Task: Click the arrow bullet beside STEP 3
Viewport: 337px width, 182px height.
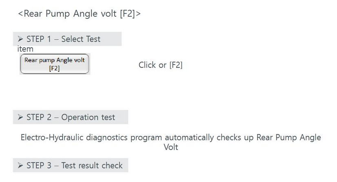Action: point(20,165)
